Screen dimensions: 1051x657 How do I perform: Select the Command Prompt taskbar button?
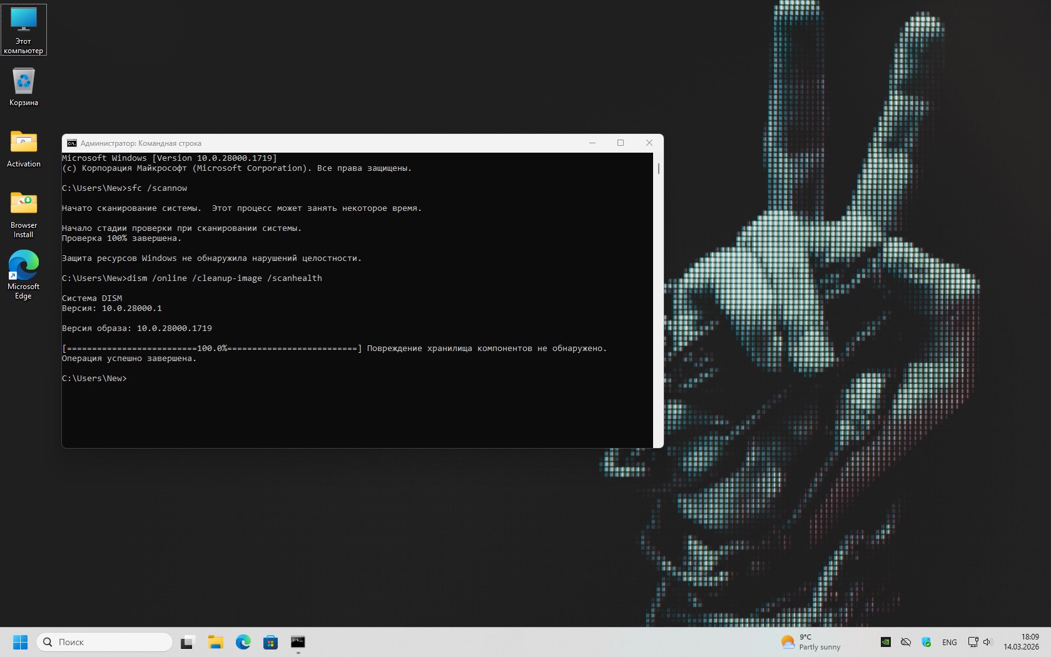pyautogui.click(x=298, y=642)
